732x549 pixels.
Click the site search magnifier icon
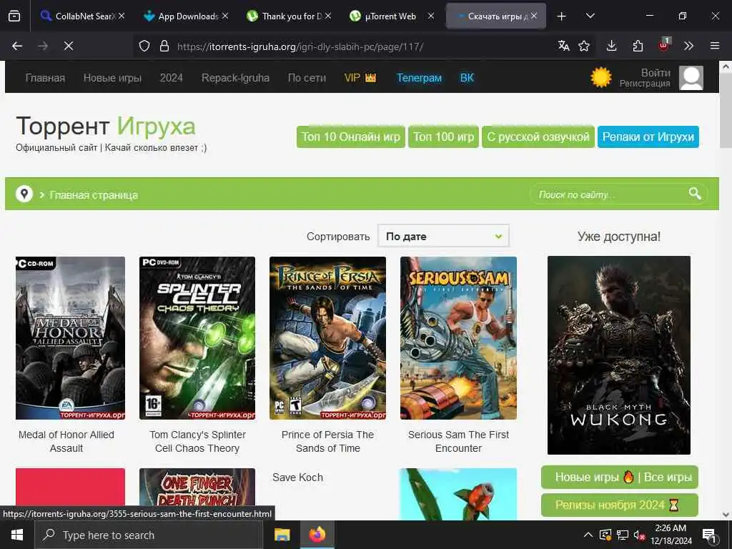[695, 193]
